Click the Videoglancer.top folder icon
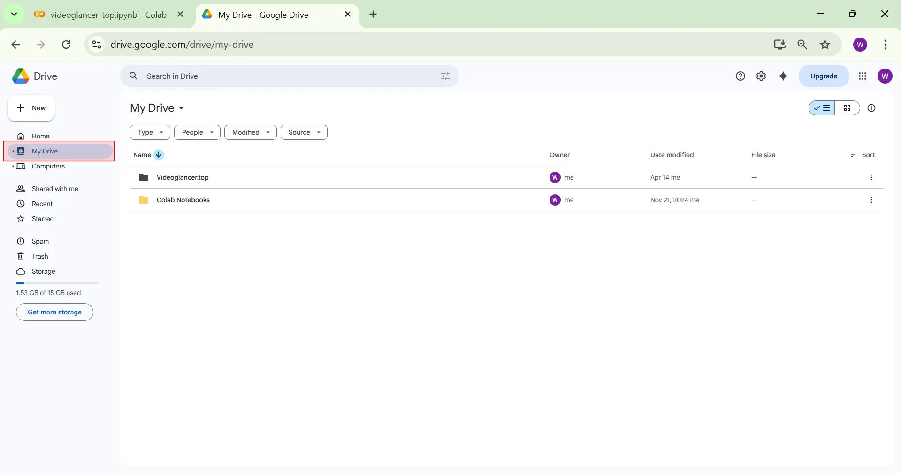901x473 pixels. tap(144, 177)
